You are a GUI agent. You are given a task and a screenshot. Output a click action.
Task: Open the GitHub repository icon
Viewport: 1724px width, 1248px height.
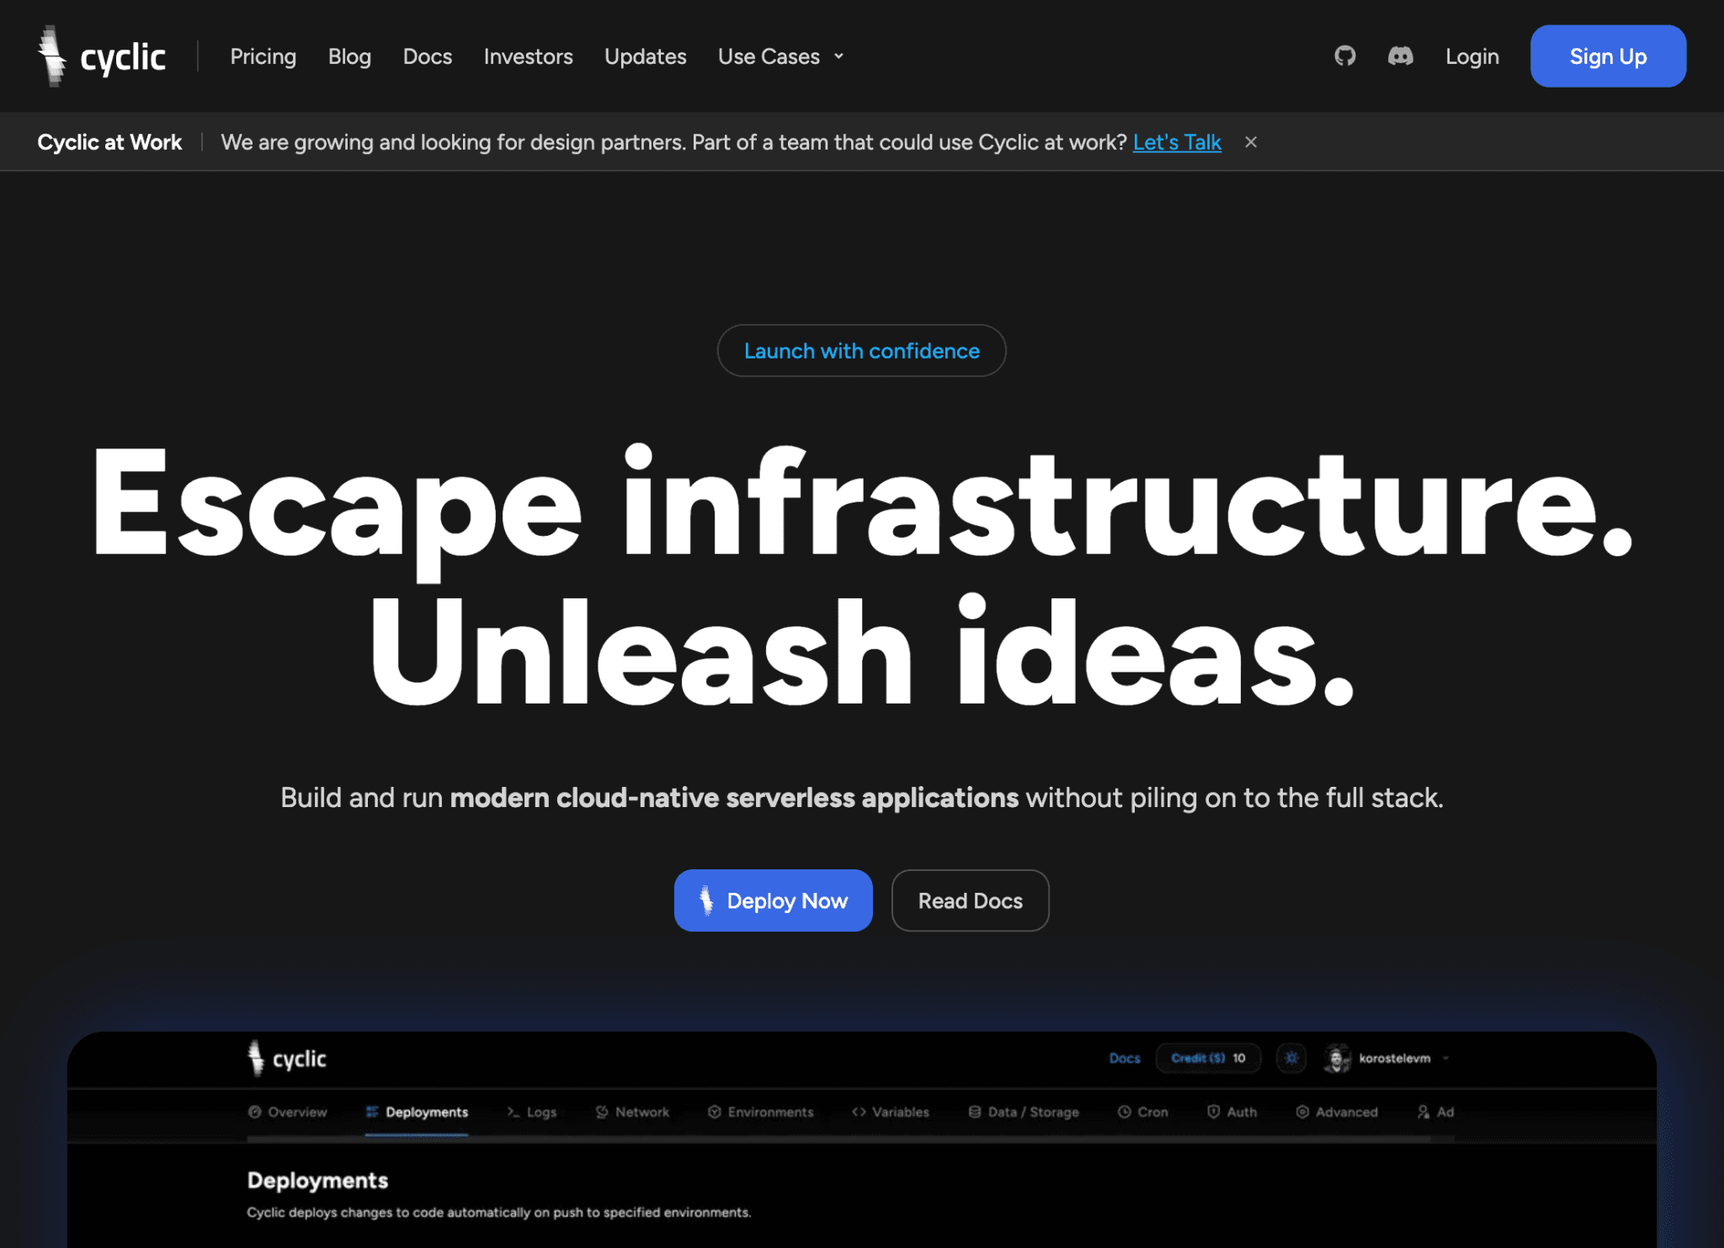pyautogui.click(x=1344, y=56)
